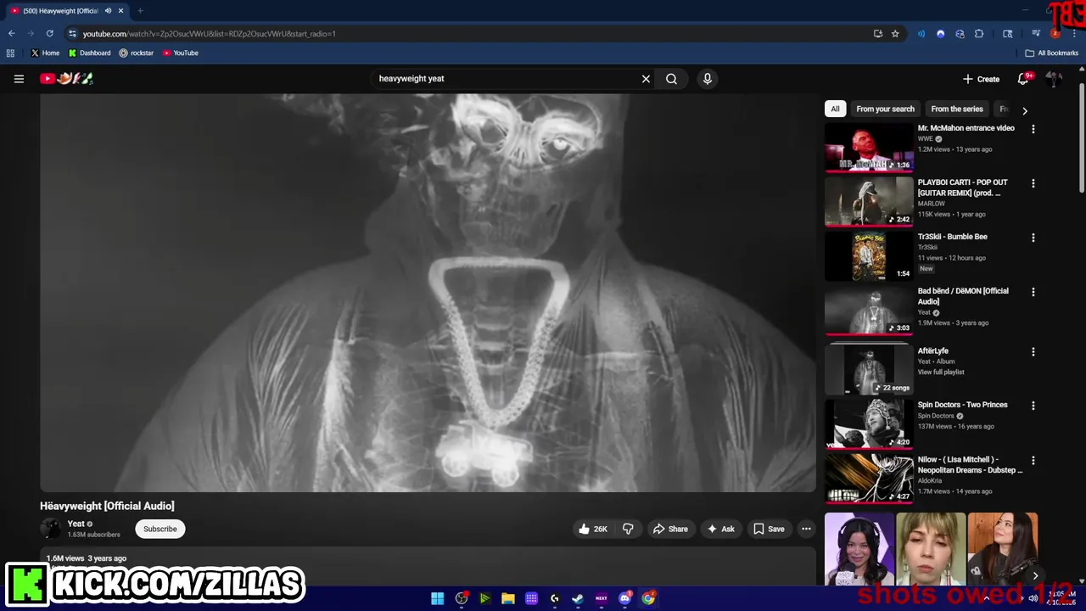Open Windows Start menu

pyautogui.click(x=437, y=598)
